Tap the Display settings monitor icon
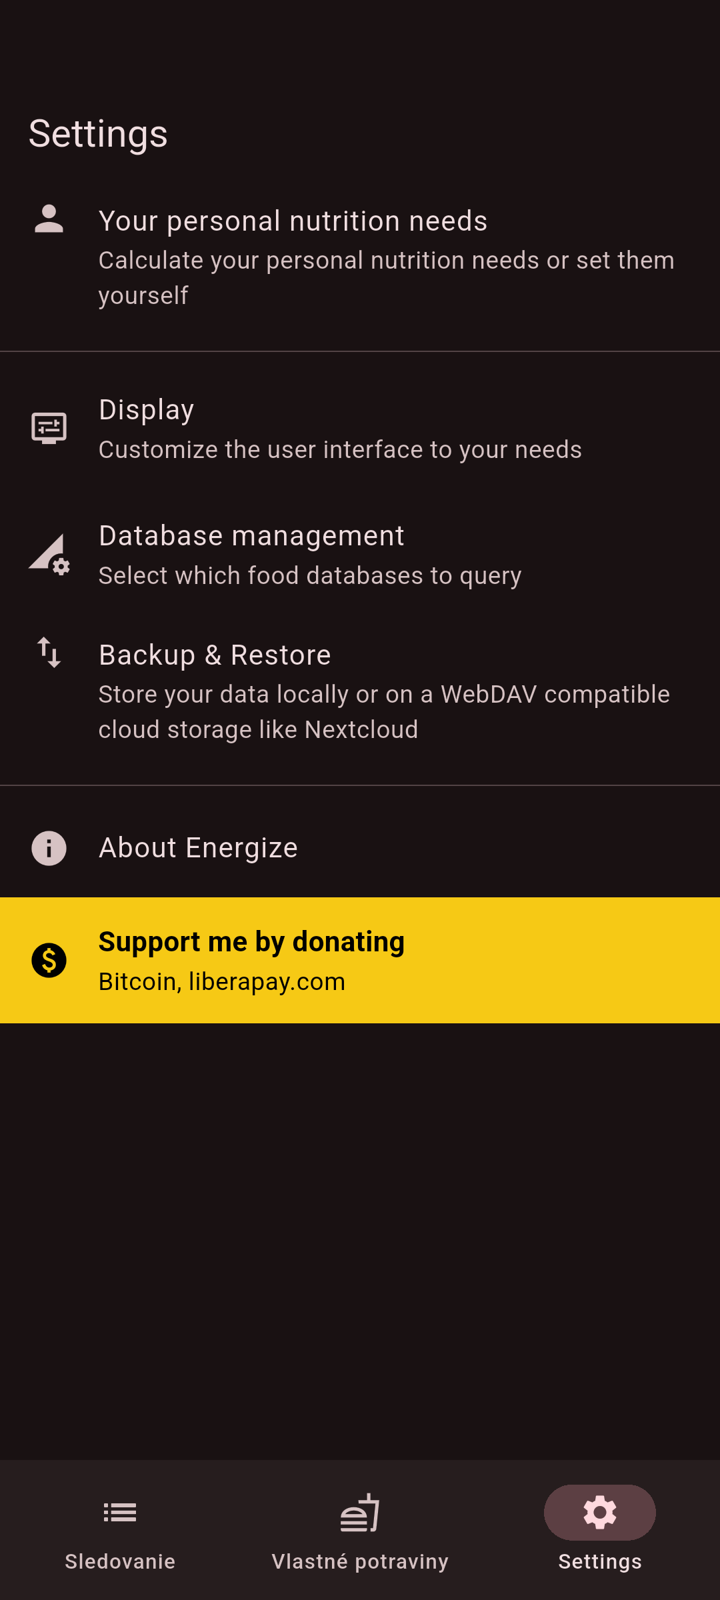Screen dimensions: 720x1600 tap(49, 428)
